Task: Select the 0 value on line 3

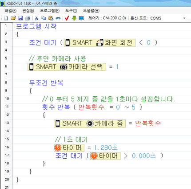Action: point(149,43)
